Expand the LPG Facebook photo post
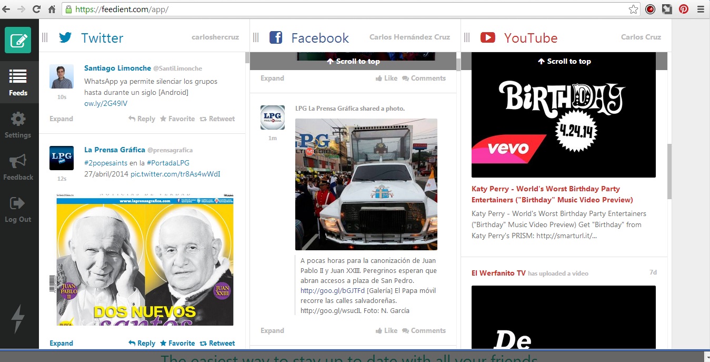The image size is (710, 362). [x=272, y=330]
